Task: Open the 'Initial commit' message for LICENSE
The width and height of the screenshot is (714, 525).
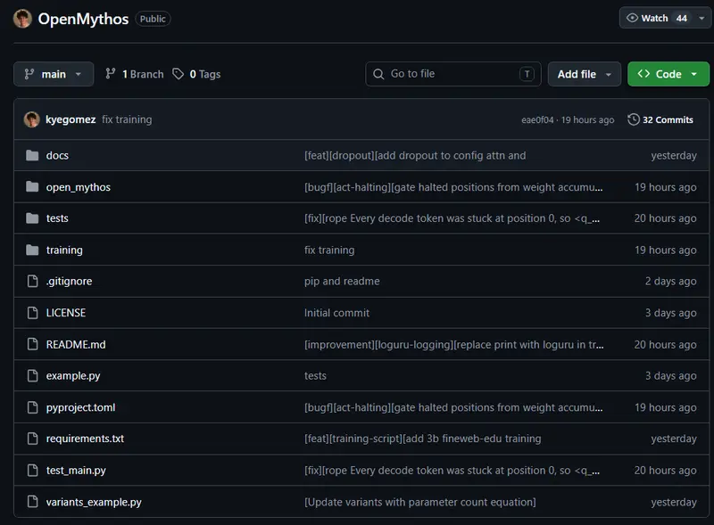Action: pyautogui.click(x=336, y=313)
